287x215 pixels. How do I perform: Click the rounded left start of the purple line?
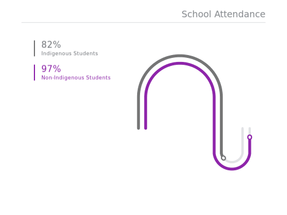146,128
